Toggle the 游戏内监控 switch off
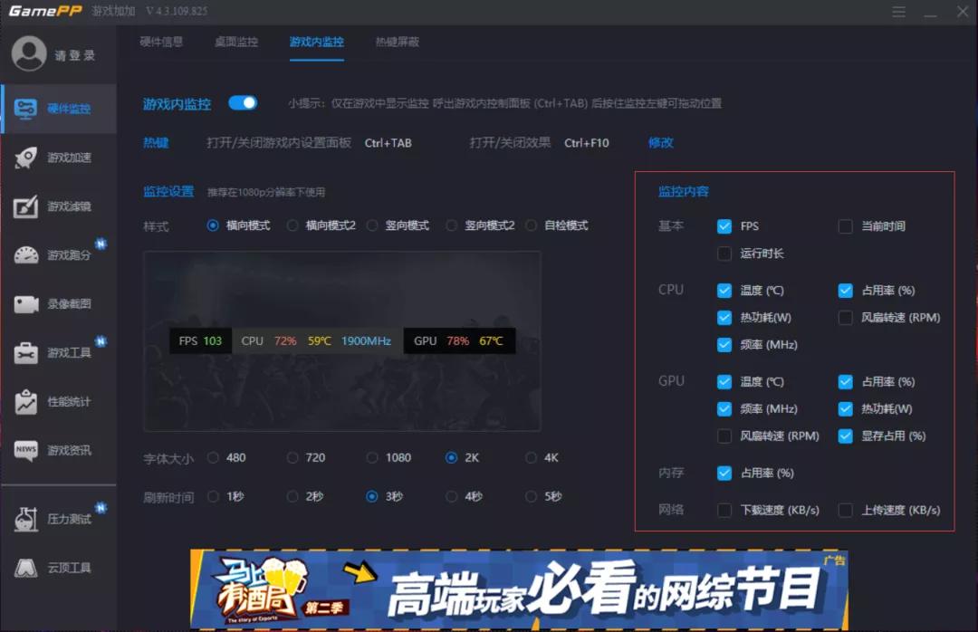 tap(243, 102)
